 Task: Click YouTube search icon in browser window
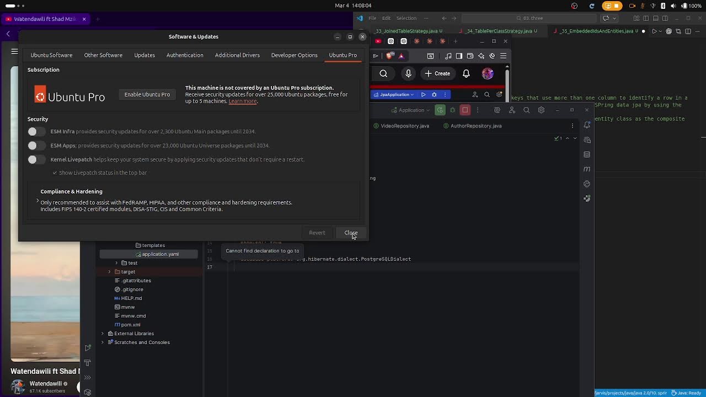coord(383,73)
